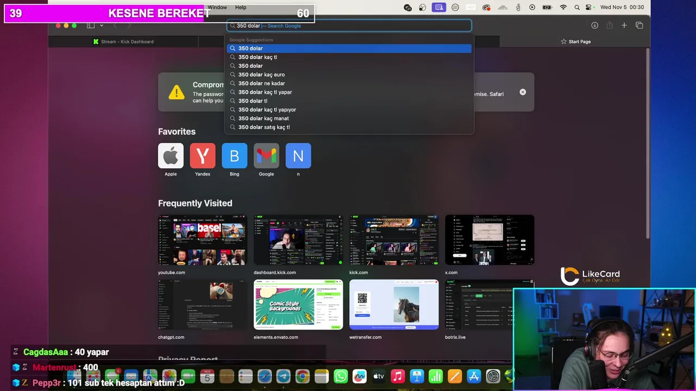The height and width of the screenshot is (391, 696).
Task: Dismiss the compromised password warning banner
Action: [x=523, y=92]
